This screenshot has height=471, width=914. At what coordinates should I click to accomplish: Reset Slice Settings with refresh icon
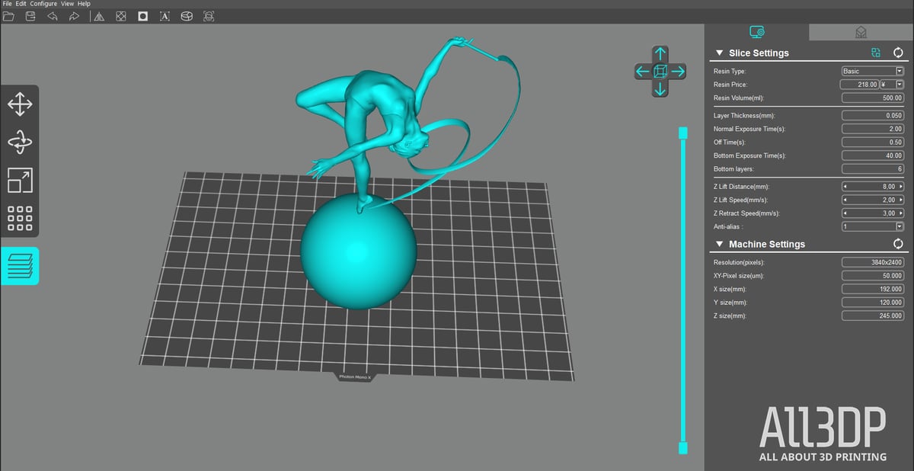pos(898,53)
